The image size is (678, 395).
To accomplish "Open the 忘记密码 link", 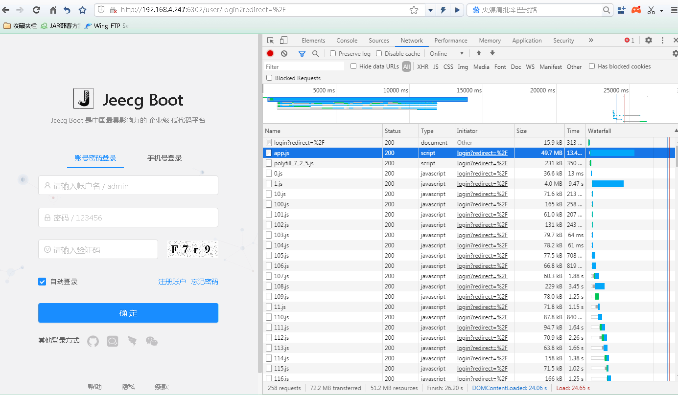I will [205, 282].
